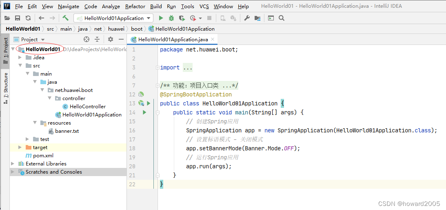Open the Project view mode dropdown
Screen dimensions: 446x210
(x=43, y=40)
